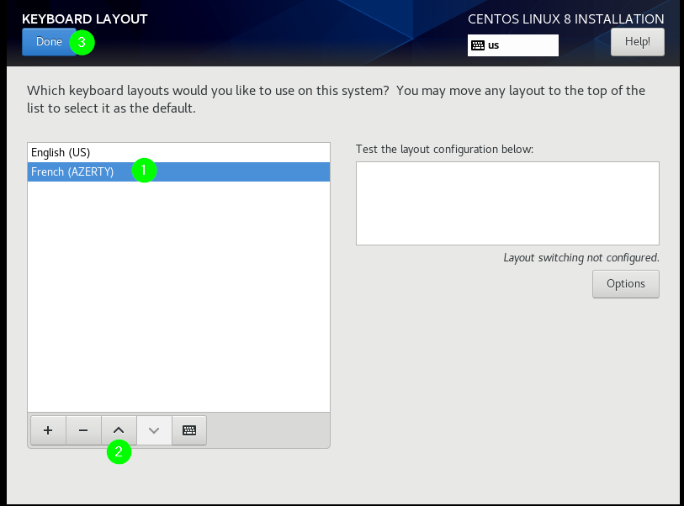Click the "Layout switching not configured" text
The image size is (684, 506).
pyautogui.click(x=581, y=258)
